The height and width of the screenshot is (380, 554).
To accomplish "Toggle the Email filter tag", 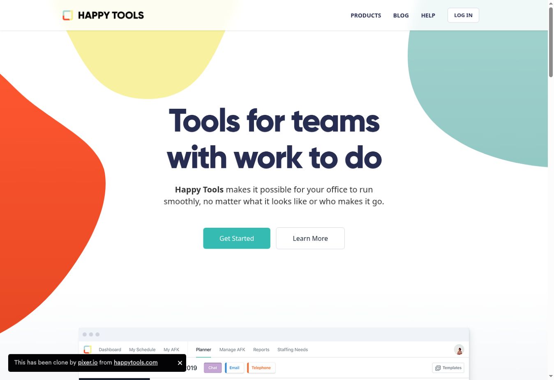I will (234, 368).
